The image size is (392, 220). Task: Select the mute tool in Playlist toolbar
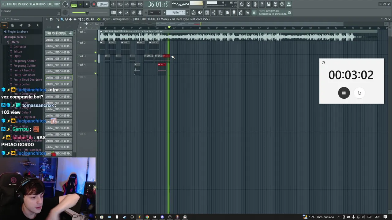[x=70, y=19]
